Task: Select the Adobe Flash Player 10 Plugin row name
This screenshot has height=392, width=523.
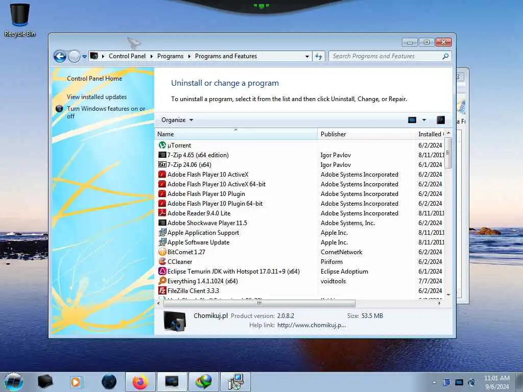Action: click(206, 193)
